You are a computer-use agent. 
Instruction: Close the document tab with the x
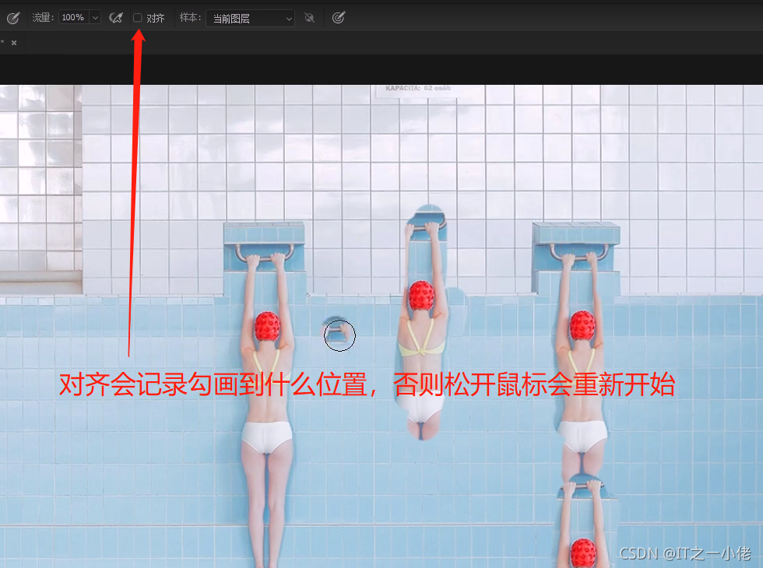(x=14, y=43)
